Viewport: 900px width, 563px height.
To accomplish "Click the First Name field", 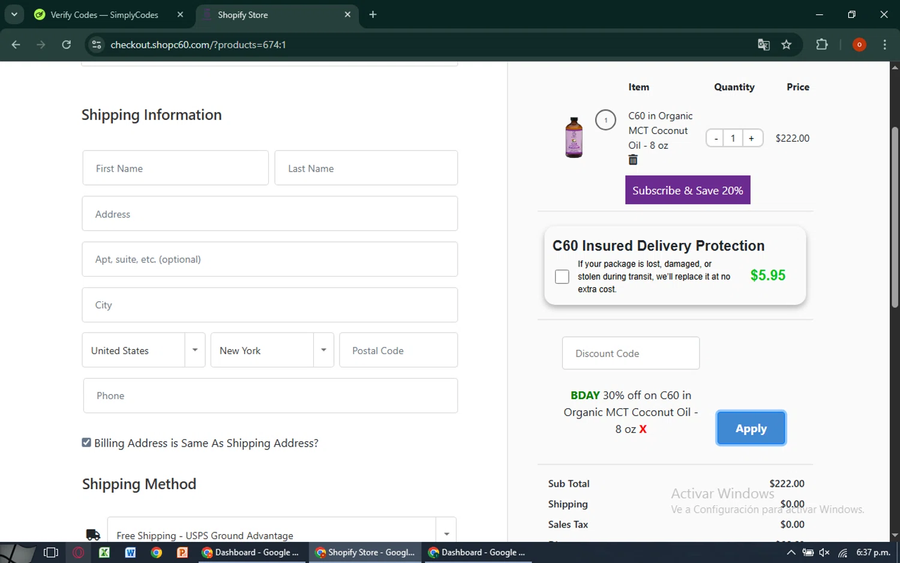I will (175, 168).
